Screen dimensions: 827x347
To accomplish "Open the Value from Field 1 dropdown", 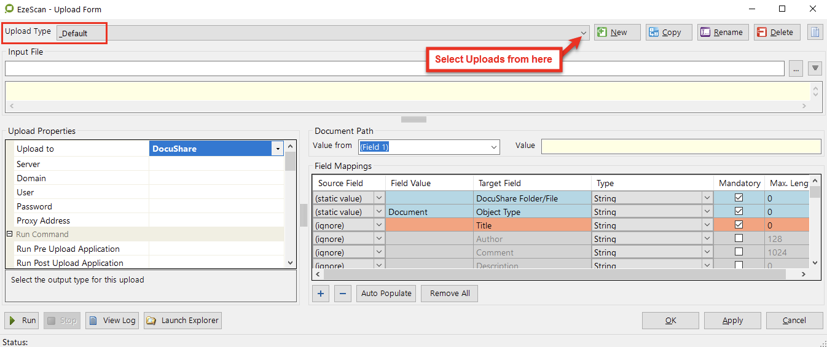I will pos(494,147).
